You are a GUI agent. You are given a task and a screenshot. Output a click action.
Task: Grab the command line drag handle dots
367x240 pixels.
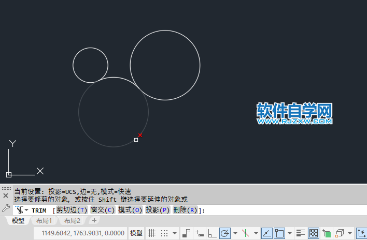click(6, 188)
